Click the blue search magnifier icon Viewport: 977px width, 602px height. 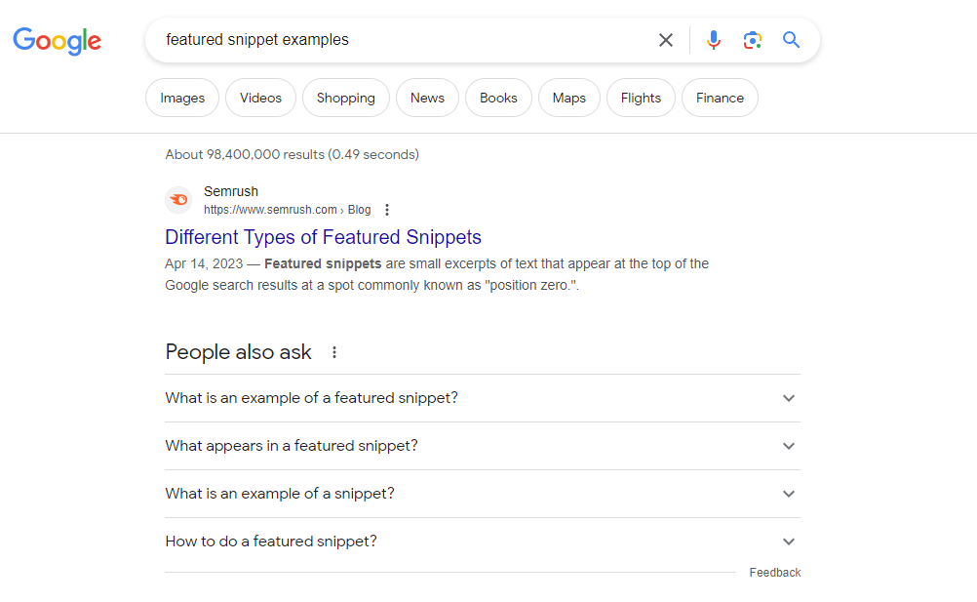point(791,40)
